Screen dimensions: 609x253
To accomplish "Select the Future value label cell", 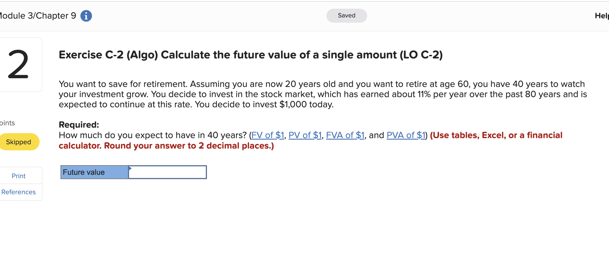I will 94,172.
